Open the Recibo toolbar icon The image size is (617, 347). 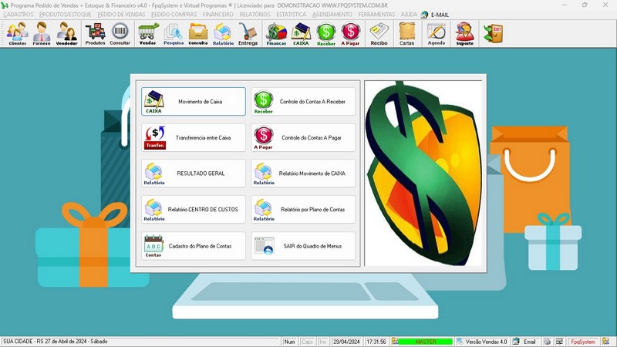coord(379,34)
